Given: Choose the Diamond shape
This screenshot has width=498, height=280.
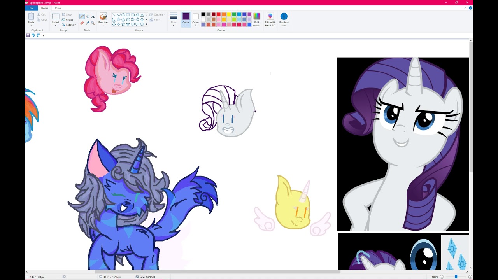Looking at the screenshot, I should (x=119, y=19).
